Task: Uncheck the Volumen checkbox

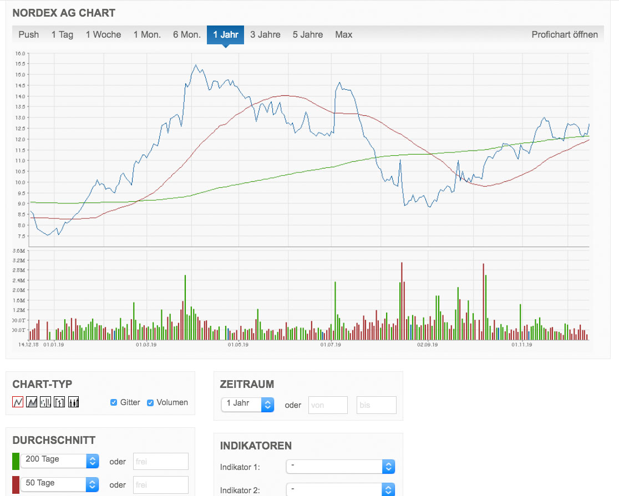Action: click(150, 402)
